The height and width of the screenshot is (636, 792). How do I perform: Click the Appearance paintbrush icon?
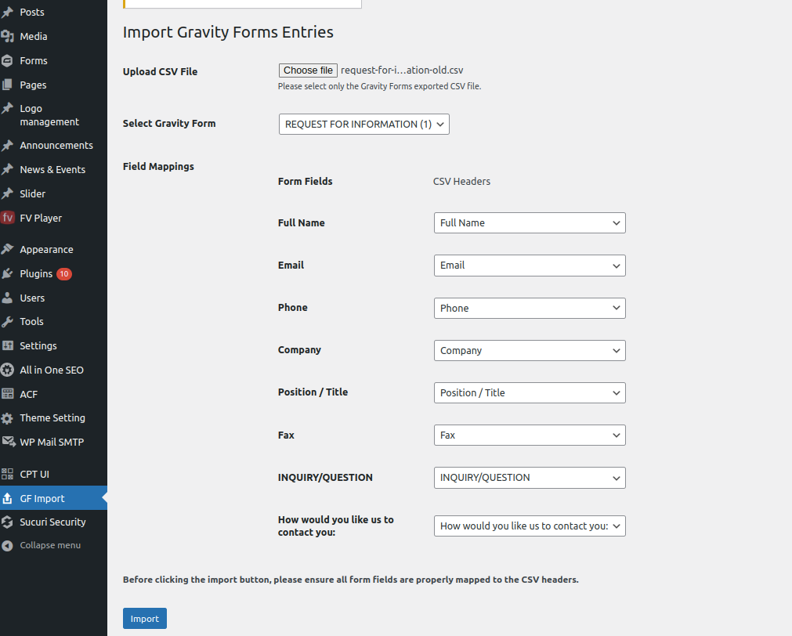click(7, 249)
